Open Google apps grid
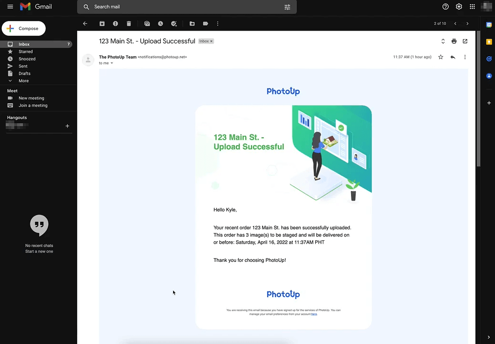This screenshot has height=344, width=495. pyautogui.click(x=472, y=7)
